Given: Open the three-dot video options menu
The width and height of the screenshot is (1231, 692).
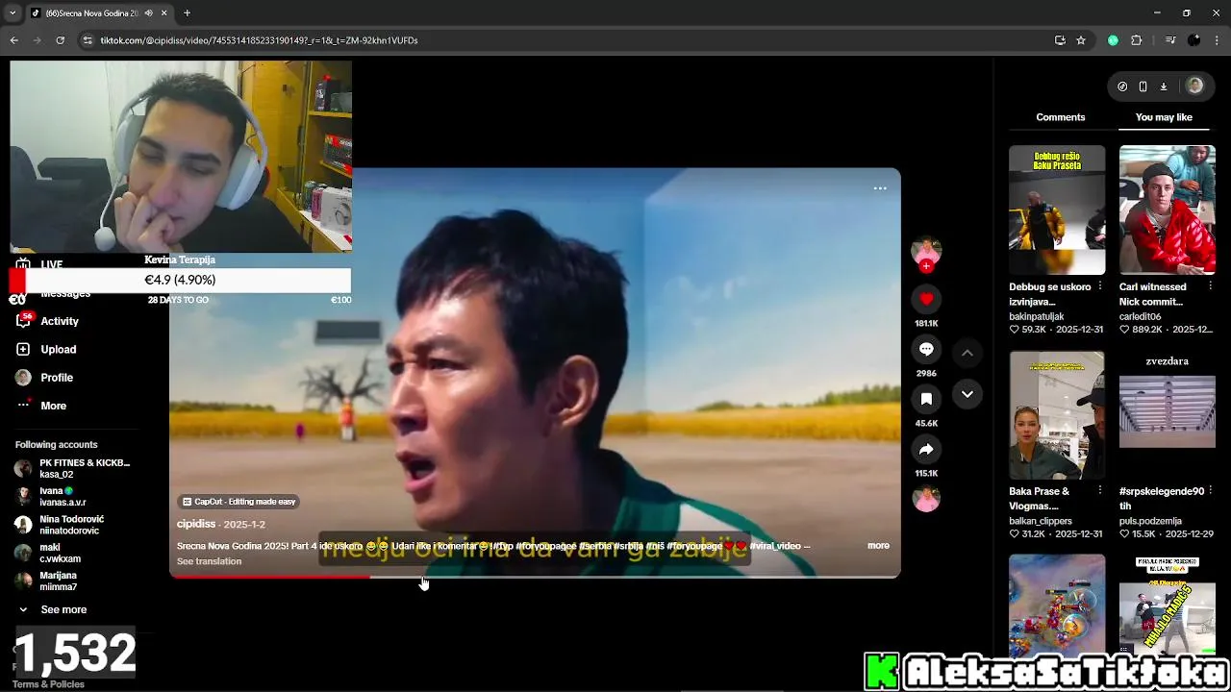Looking at the screenshot, I should click(880, 188).
